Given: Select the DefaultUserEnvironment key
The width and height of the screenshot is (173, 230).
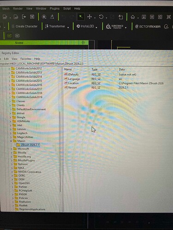Looking at the screenshot, I should (31, 109).
